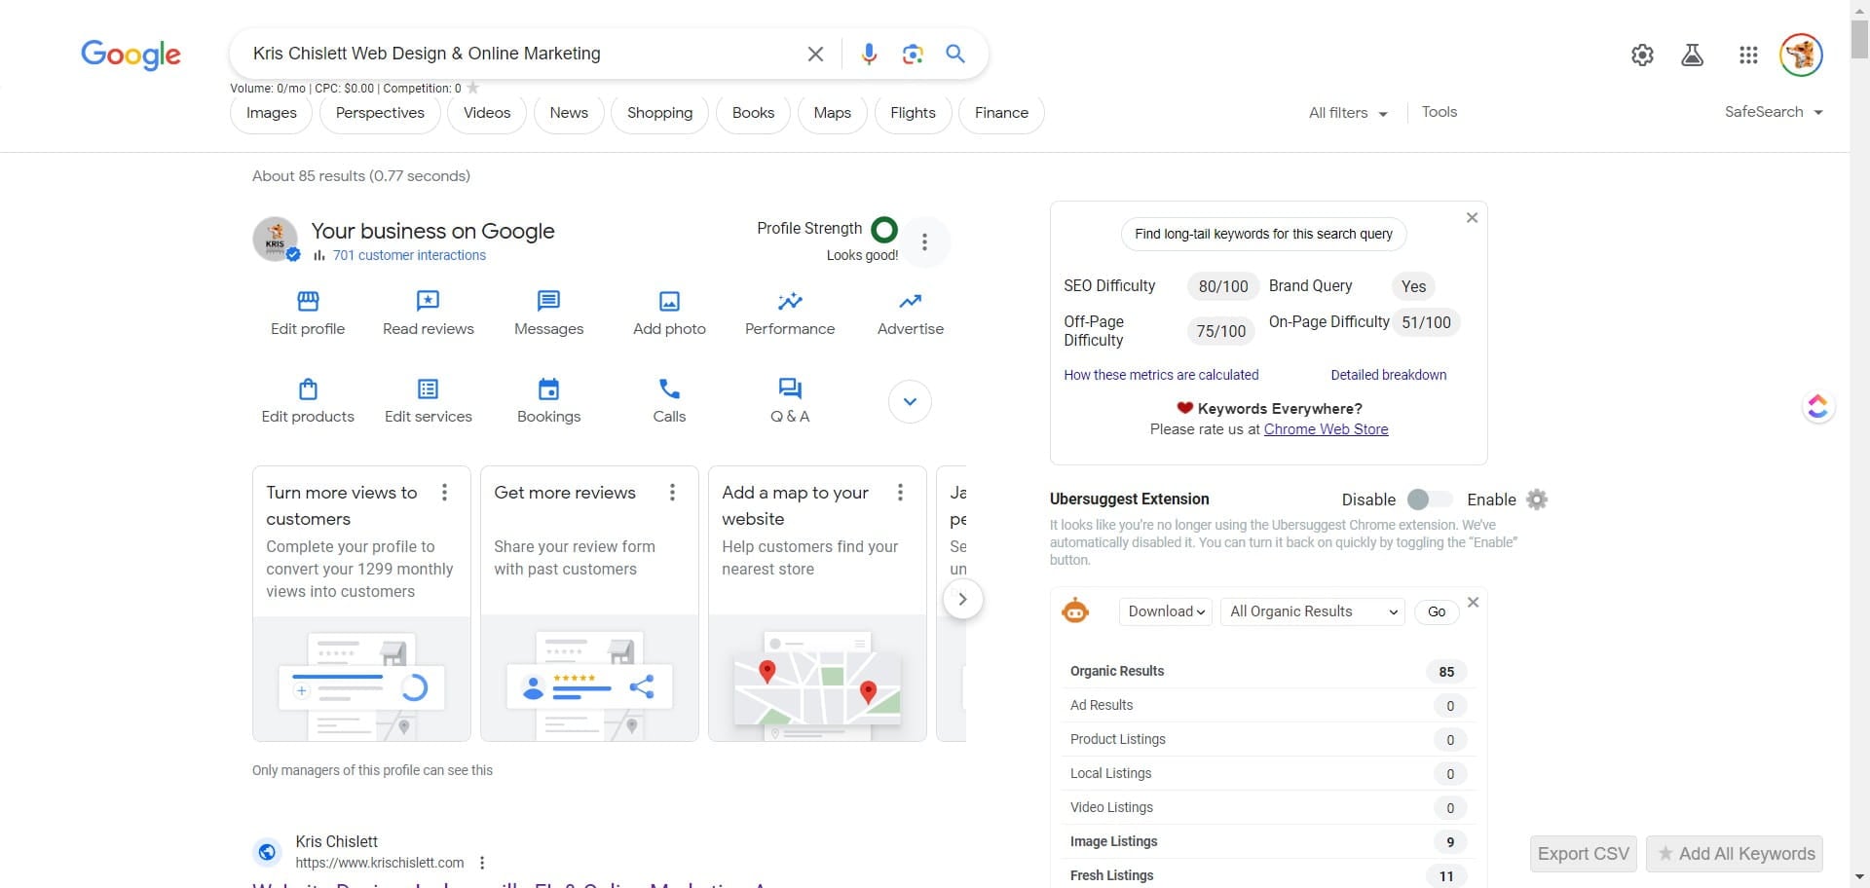Screen dimensions: 1870x888
Task: Switch to the Images tab
Action: click(271, 113)
